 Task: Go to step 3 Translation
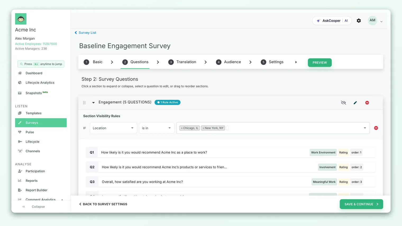tap(182, 62)
